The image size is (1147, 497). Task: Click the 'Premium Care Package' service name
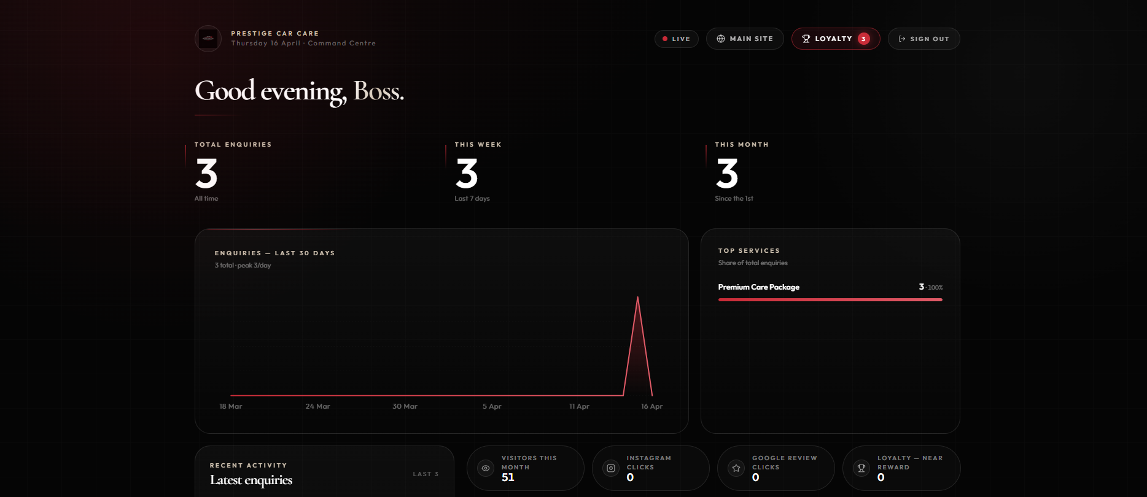[759, 287]
